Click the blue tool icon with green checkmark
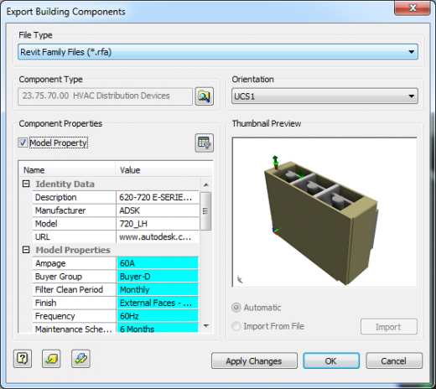436x389 pixels. pos(80,359)
